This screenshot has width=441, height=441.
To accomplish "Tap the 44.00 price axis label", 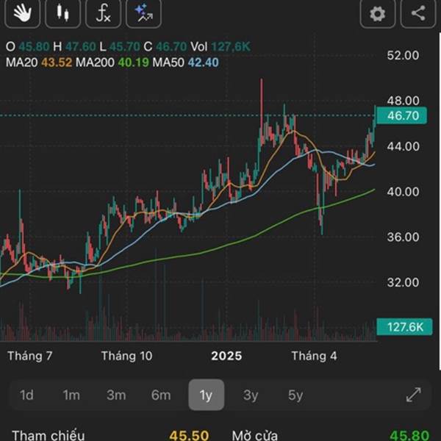I will 403,146.
